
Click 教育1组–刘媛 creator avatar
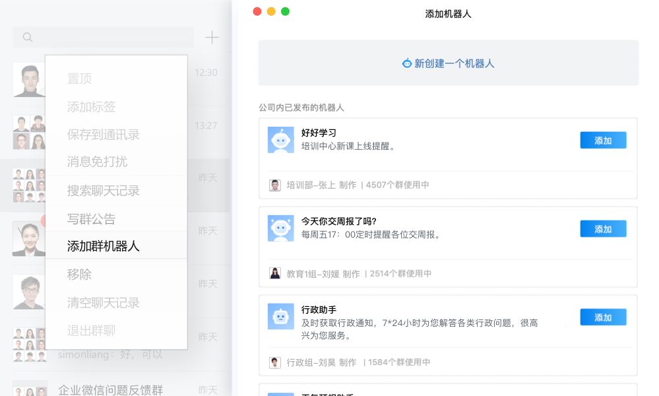click(275, 274)
